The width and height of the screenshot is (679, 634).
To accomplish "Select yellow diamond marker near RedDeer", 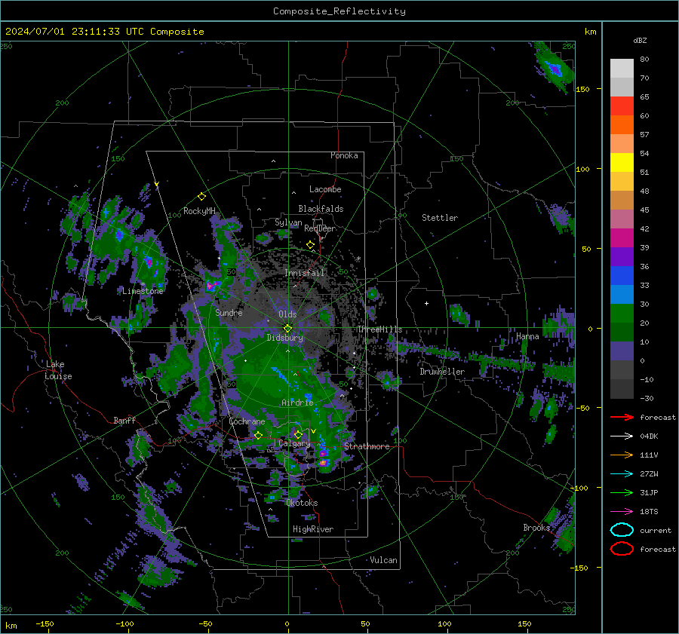I will (x=310, y=245).
